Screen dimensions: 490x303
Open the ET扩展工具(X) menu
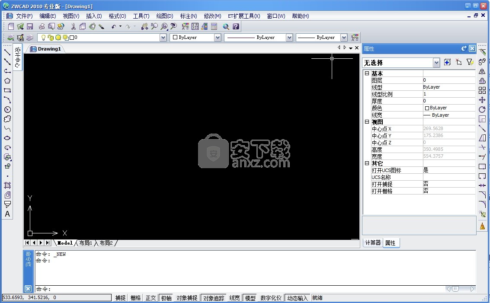244,16
